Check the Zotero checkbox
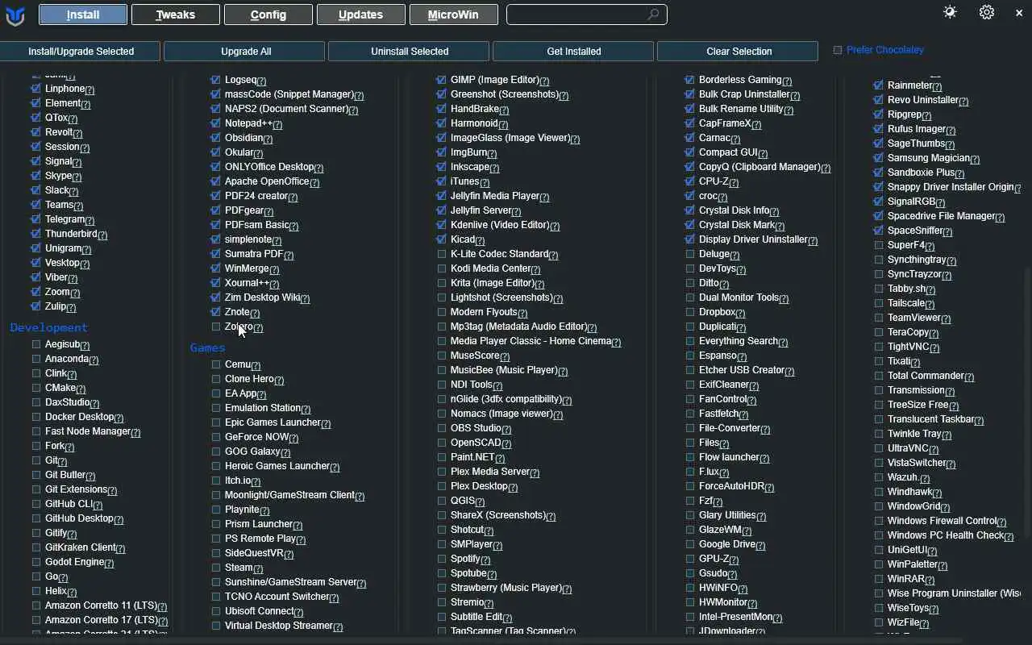 [216, 327]
